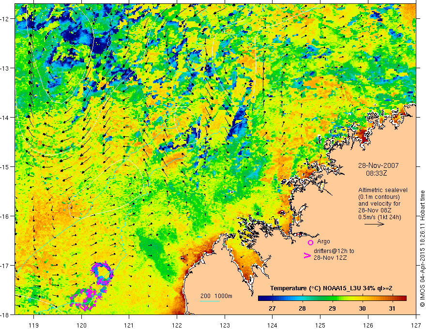Screen dimensions: 426x329
Task: Click the 200 1000m depth label
Action: tap(216, 296)
